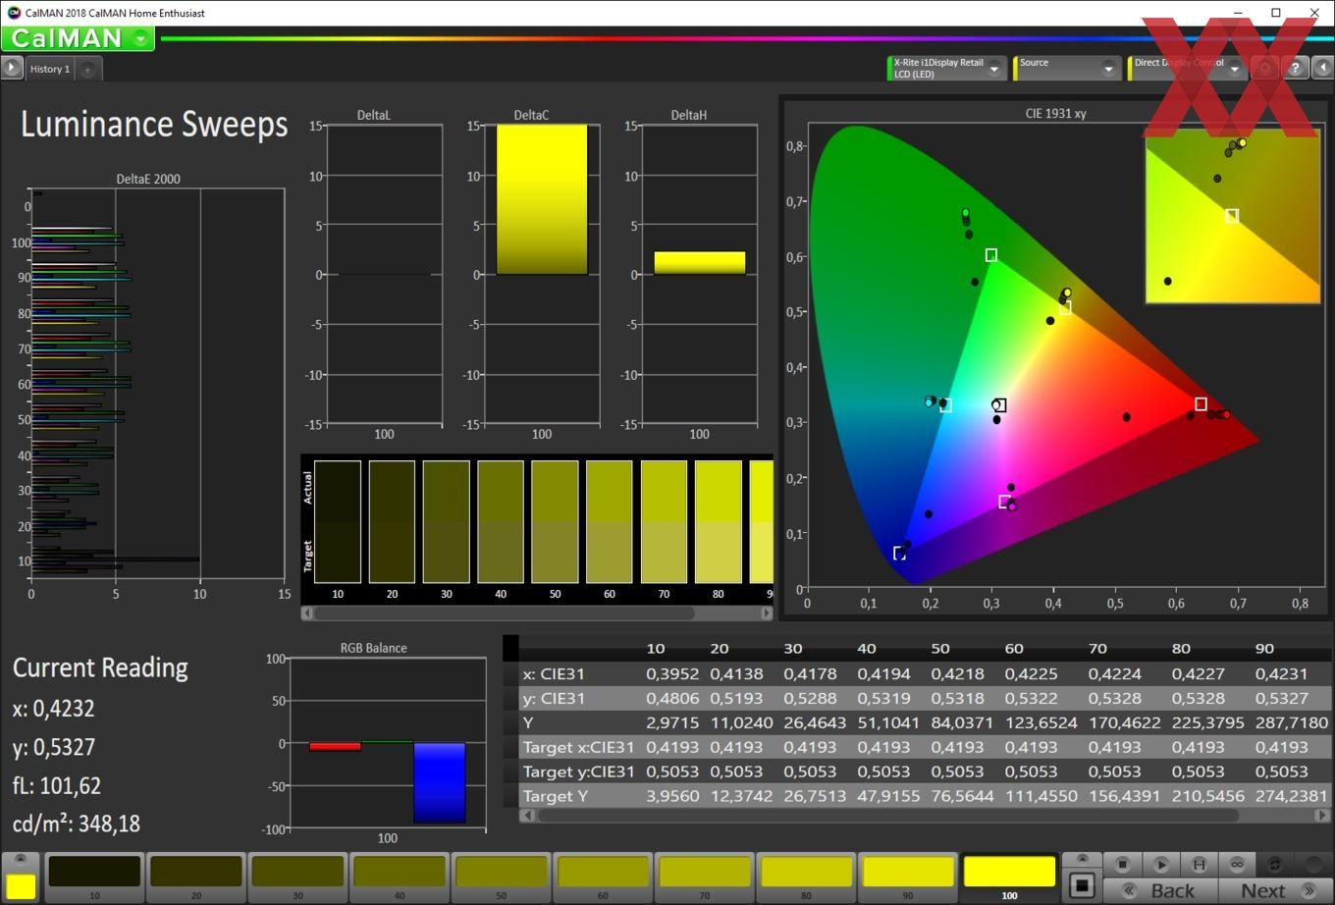Start continuous reading with infinity icon
Screen dimensions: 1335x905
coord(1237,864)
